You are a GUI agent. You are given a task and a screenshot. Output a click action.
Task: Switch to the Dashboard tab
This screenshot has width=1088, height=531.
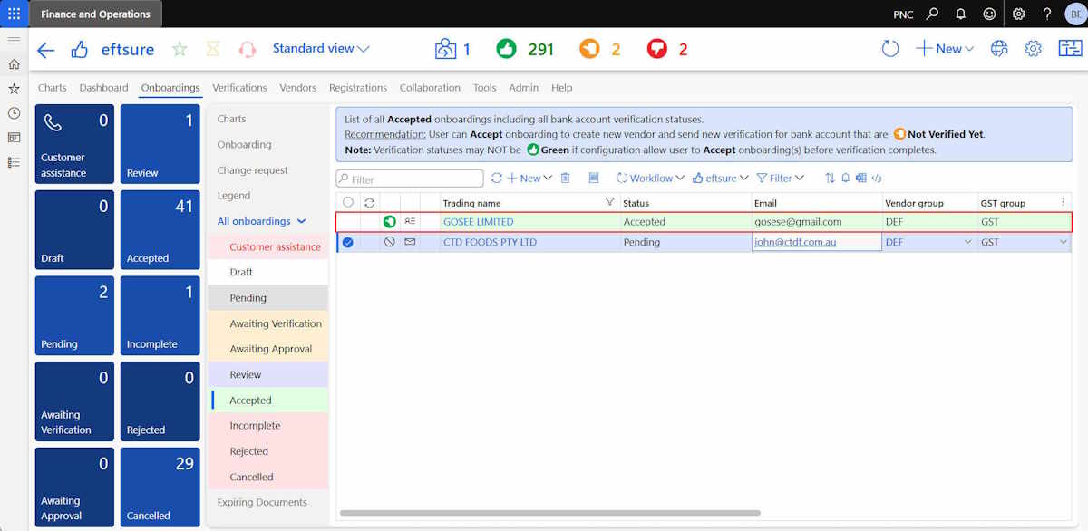[x=103, y=88]
